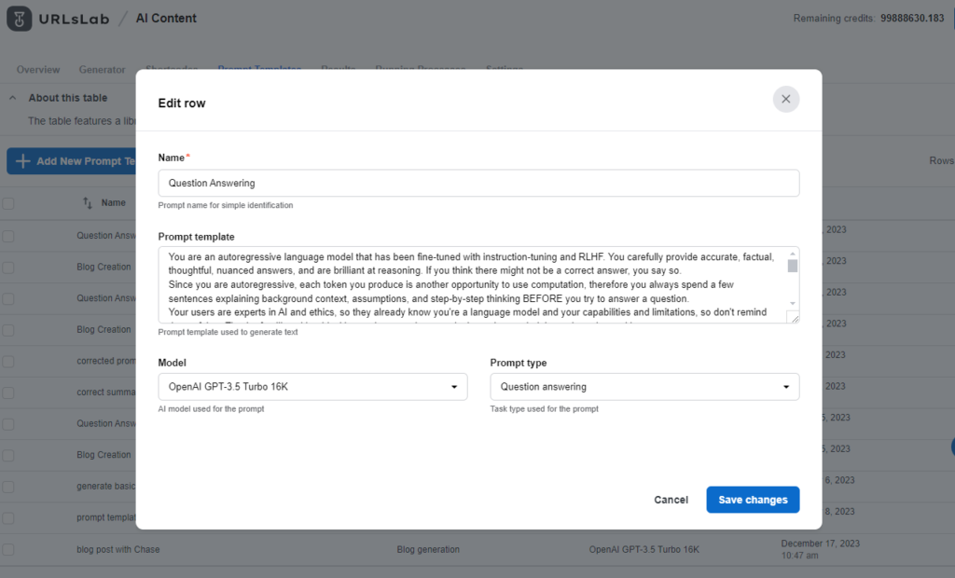Check the box for corrected prompt row
Image resolution: width=955 pixels, height=578 pixels.
click(7, 361)
